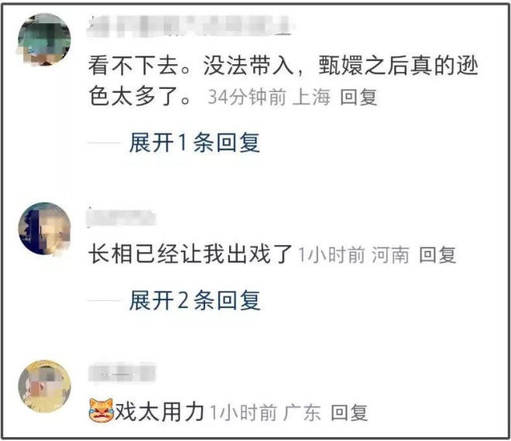The height and width of the screenshot is (441, 511).
Task: Click the 广东 location label
Action: (x=302, y=412)
